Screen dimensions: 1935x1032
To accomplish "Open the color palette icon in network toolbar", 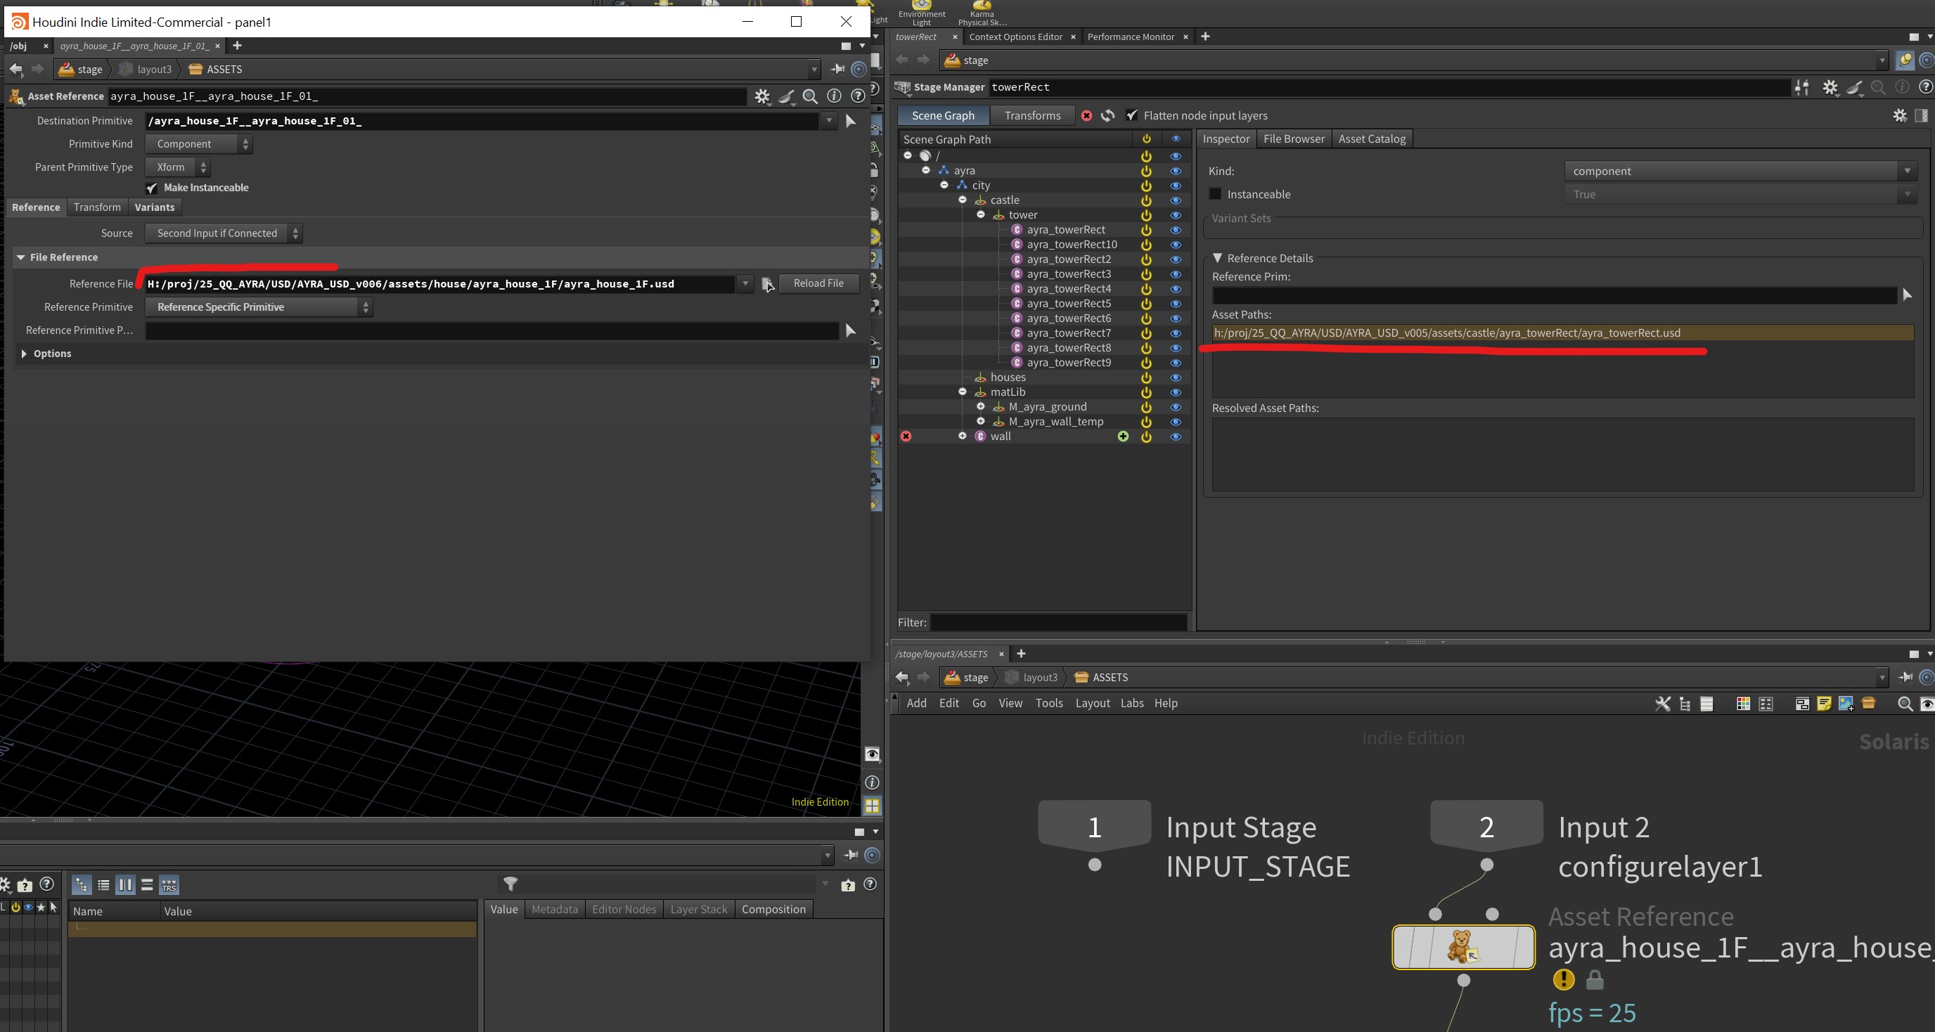I will click(x=1743, y=704).
